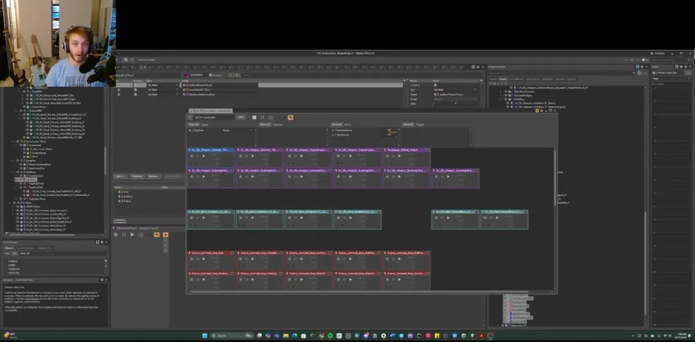Open the Type dropdown showing Set State

455,89
